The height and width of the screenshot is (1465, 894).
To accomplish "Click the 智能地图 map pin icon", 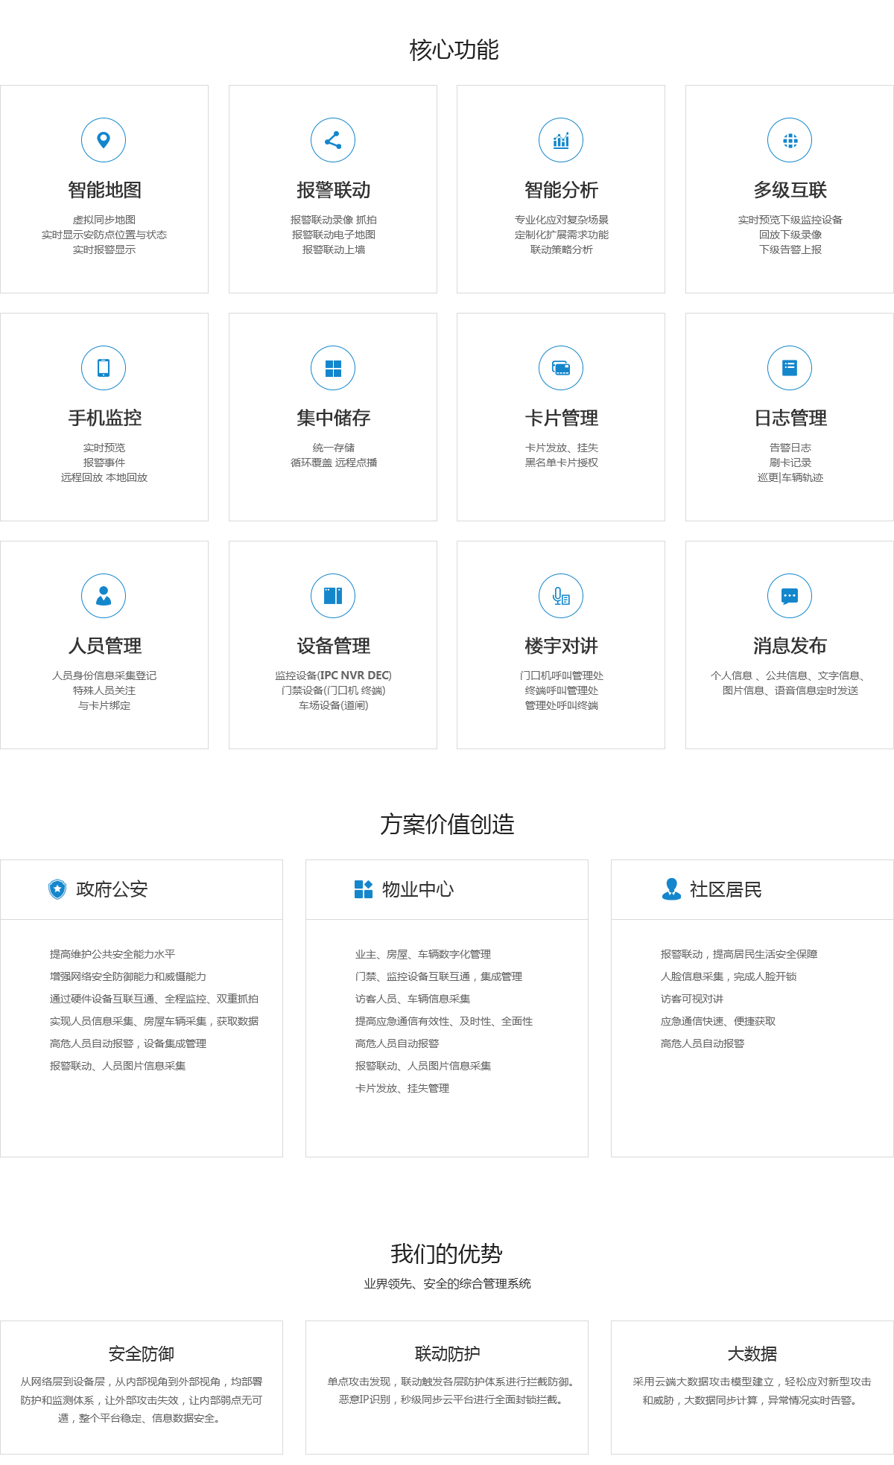I will tap(104, 140).
